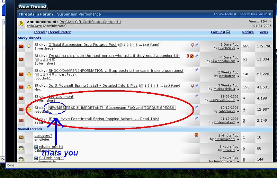Click locked status icon for NEWBIES READ thread
277x178 pixels.
[21, 109]
